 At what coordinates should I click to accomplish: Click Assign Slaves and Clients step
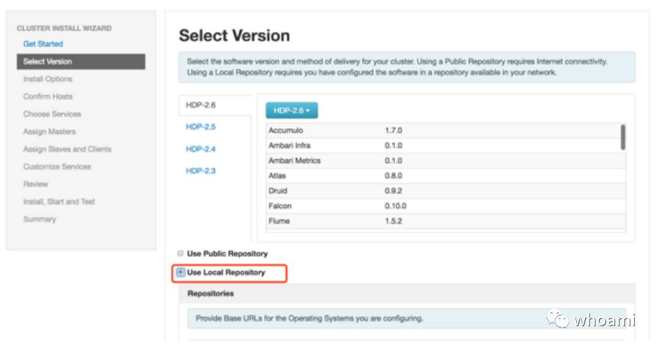pyautogui.click(x=68, y=149)
